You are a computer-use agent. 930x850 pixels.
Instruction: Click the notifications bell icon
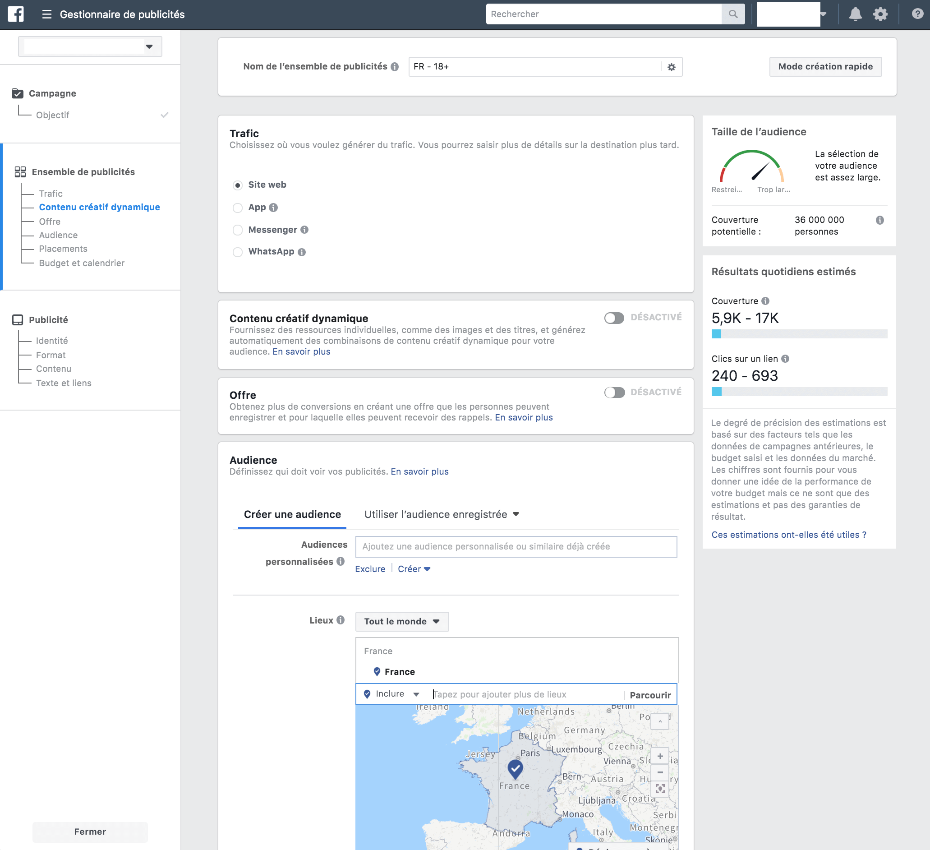(x=855, y=14)
